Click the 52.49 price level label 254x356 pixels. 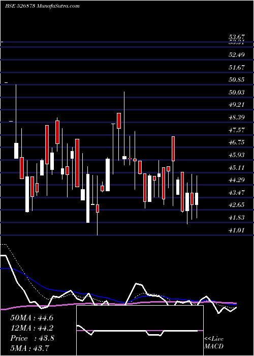pos(237,55)
